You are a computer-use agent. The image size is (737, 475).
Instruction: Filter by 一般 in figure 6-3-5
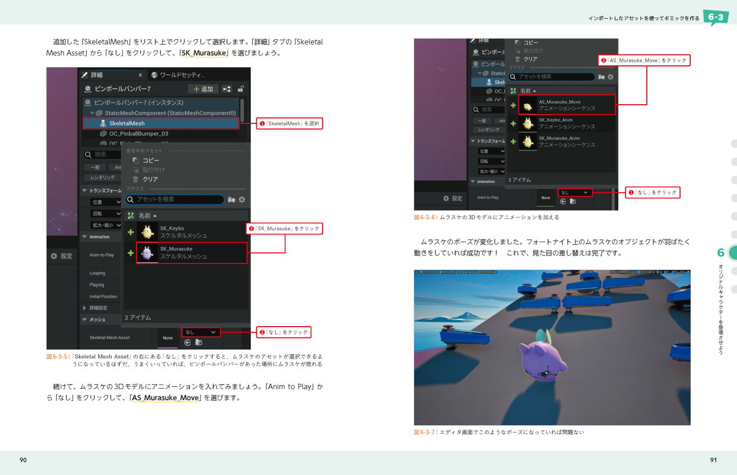coord(95,167)
